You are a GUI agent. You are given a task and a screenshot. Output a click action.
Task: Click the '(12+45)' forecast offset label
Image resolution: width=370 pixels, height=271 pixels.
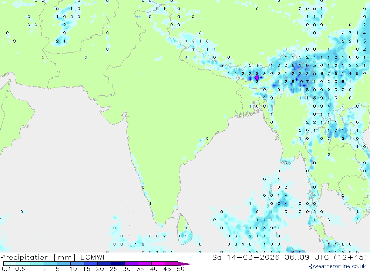pyautogui.click(x=351, y=257)
